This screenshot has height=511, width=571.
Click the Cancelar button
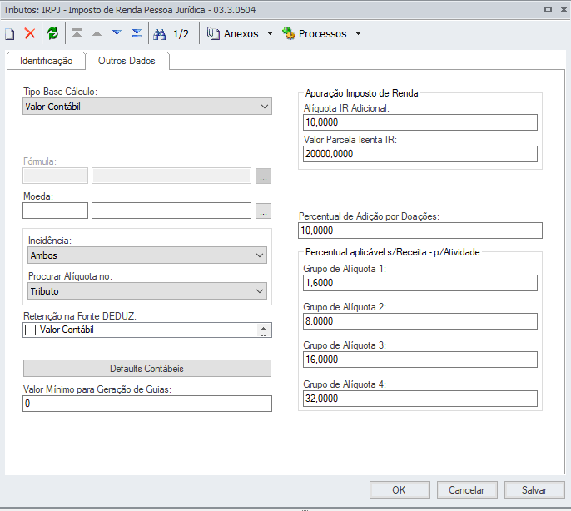pyautogui.click(x=467, y=490)
